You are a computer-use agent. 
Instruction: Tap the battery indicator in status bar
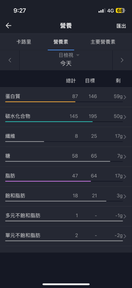tap(120, 11)
